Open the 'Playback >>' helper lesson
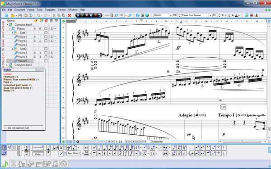The image size is (271, 169). pyautogui.click(x=11, y=77)
